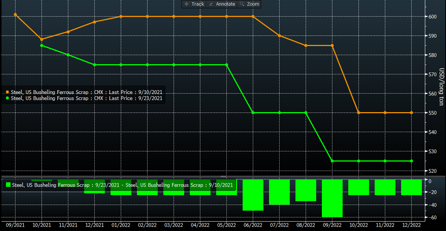Image resolution: width=446 pixels, height=231 pixels.
Task: Click the 9/10/2021 Last Price legend text
Action: pyautogui.click(x=87, y=92)
